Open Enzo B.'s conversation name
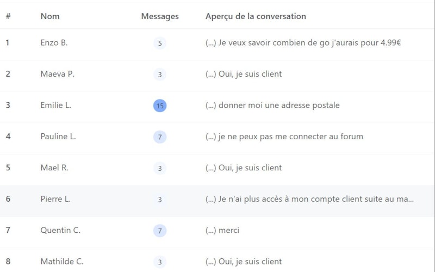The width and height of the screenshot is (435, 272). pos(54,42)
